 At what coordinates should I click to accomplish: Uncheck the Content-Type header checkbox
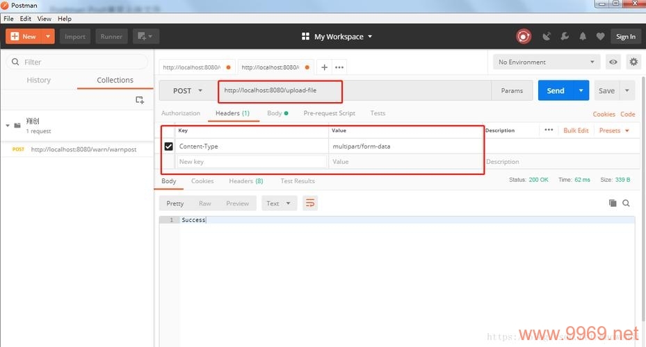point(168,146)
